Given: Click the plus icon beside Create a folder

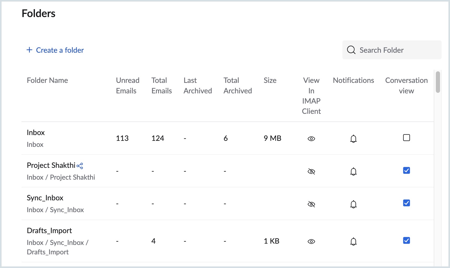Looking at the screenshot, I should tap(29, 50).
